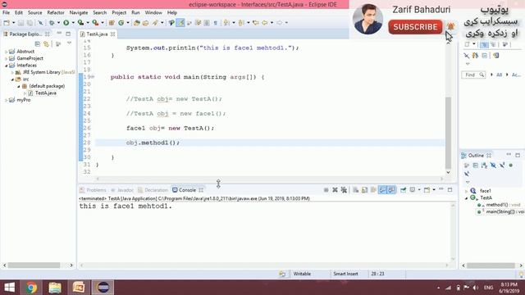
Task: Open the Refactor menu
Action: point(56,13)
